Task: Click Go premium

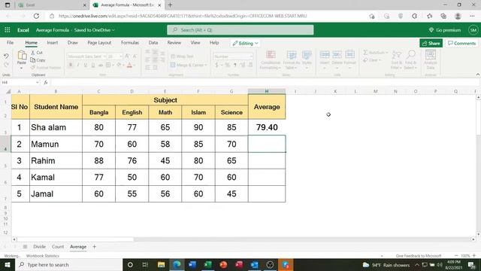Action: click(x=445, y=30)
